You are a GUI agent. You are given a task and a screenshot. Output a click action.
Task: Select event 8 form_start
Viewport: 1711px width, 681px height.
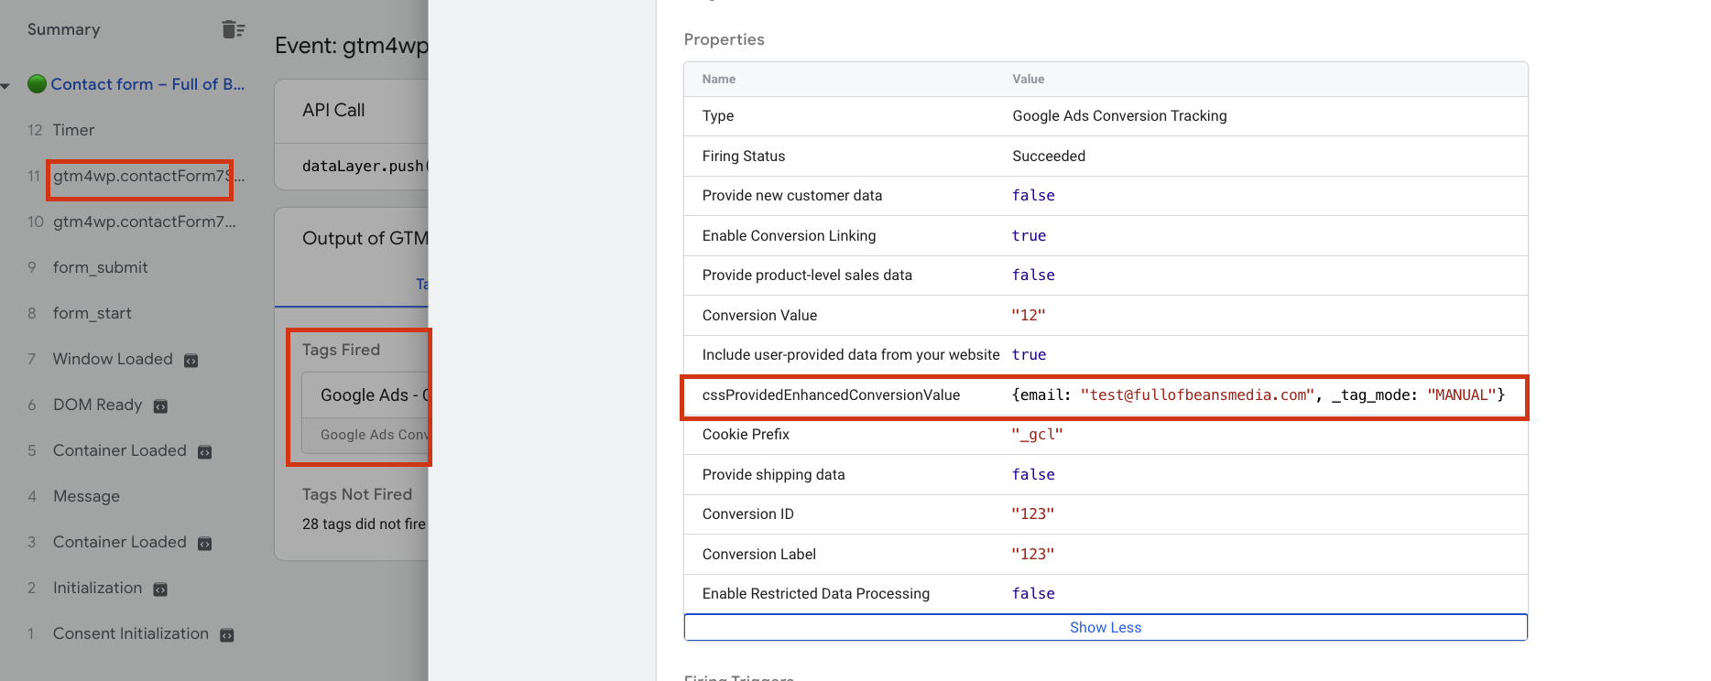pos(92,313)
